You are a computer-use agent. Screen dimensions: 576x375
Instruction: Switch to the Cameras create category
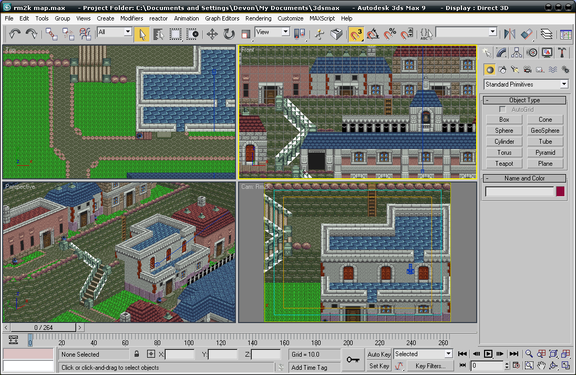[x=528, y=69]
